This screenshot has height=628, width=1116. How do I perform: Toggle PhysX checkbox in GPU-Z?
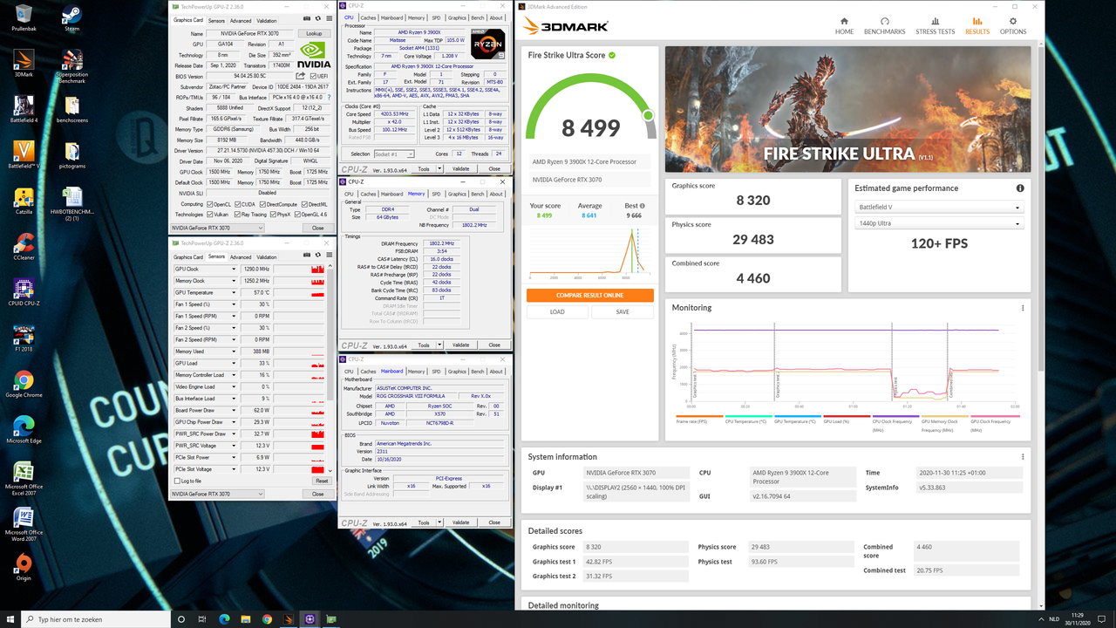(x=273, y=214)
